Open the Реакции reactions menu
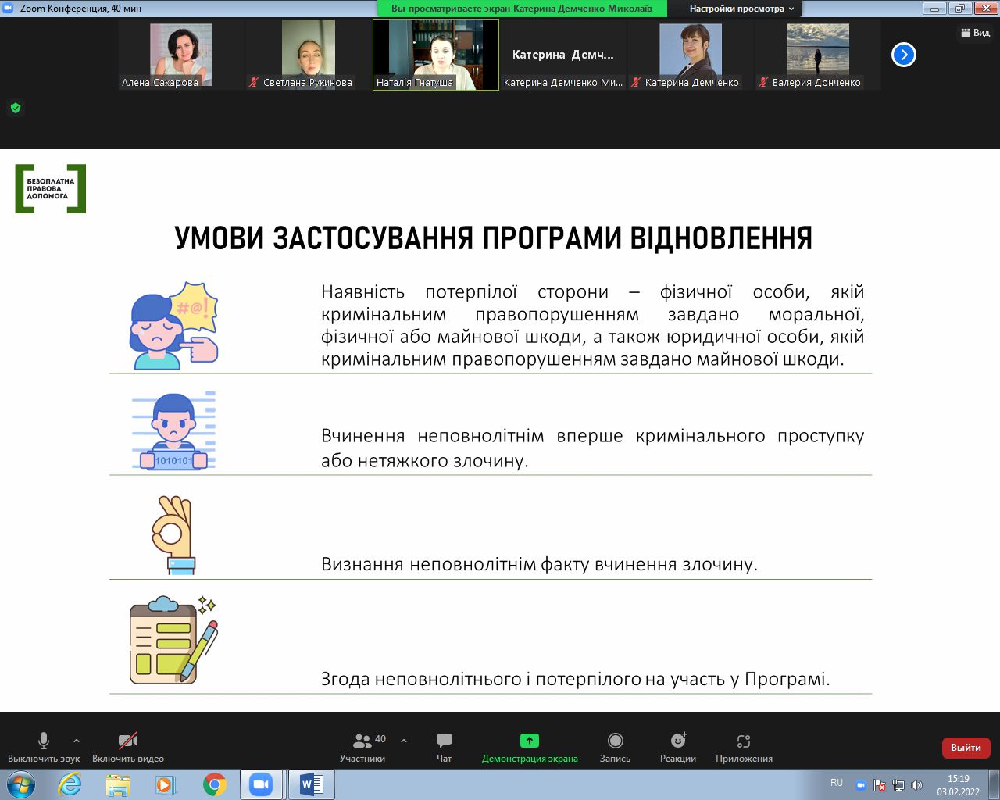 (x=677, y=747)
